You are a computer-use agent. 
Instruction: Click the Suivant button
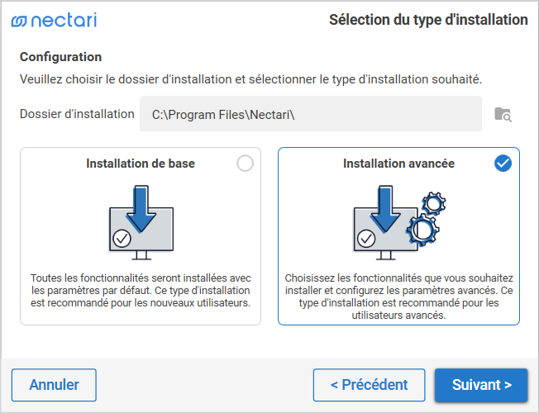481,385
